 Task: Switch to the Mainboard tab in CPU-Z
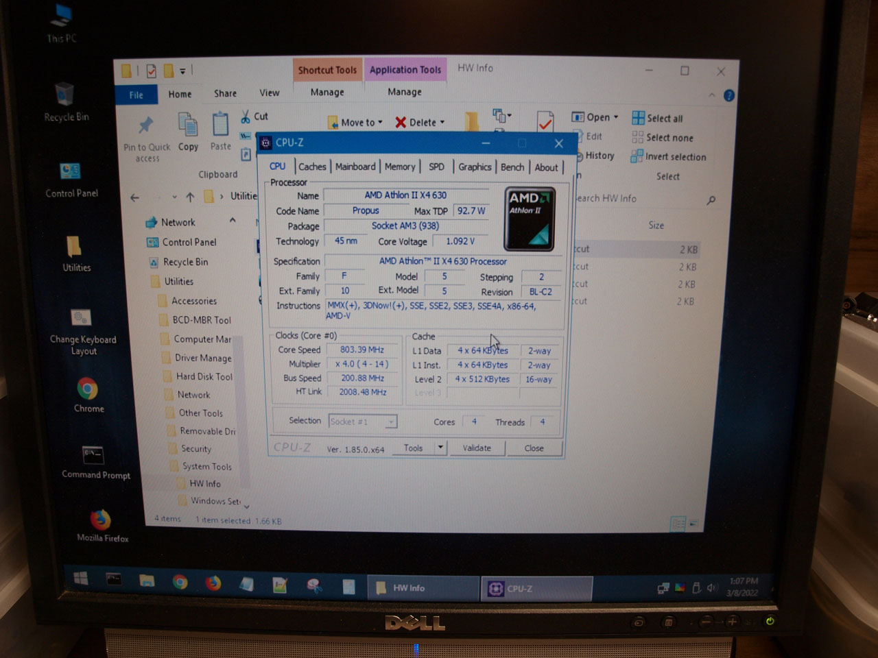[x=355, y=167]
